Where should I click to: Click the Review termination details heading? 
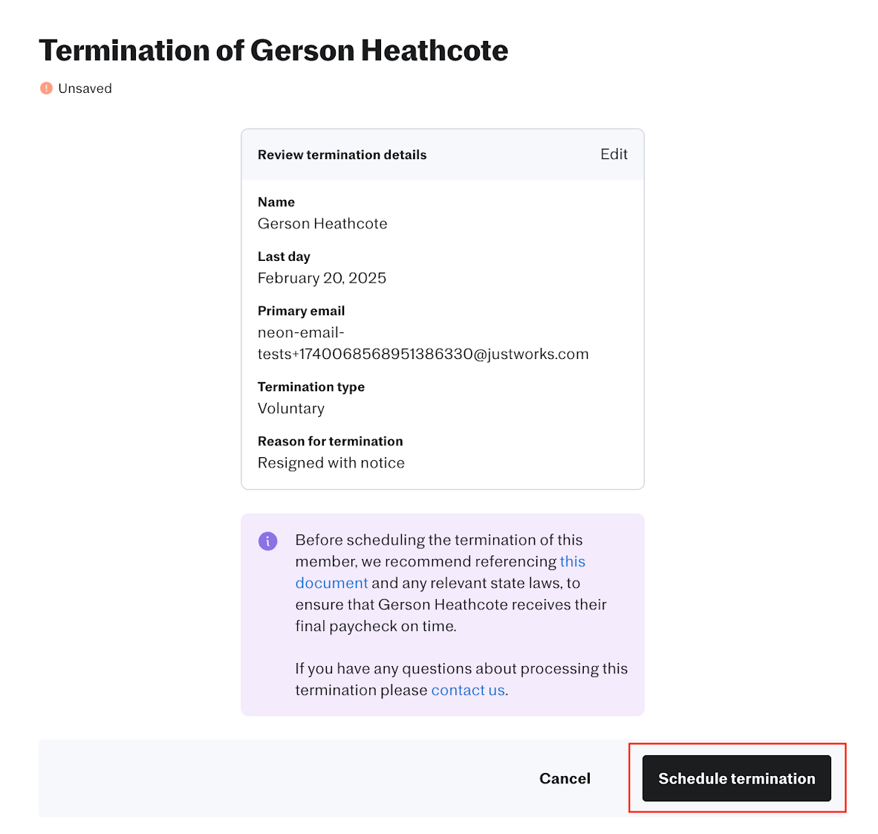(342, 155)
